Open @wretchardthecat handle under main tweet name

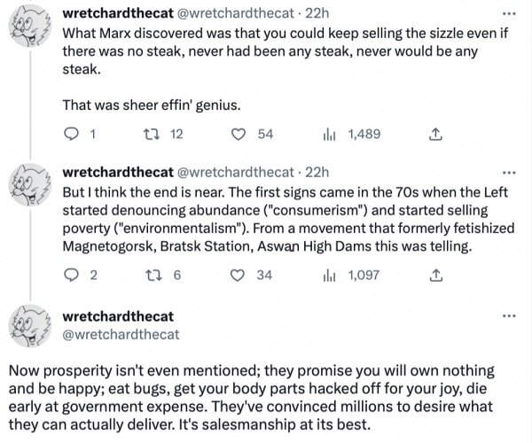(121, 335)
